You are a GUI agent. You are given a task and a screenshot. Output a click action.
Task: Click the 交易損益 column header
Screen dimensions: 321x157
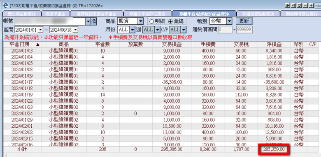tap(172, 45)
